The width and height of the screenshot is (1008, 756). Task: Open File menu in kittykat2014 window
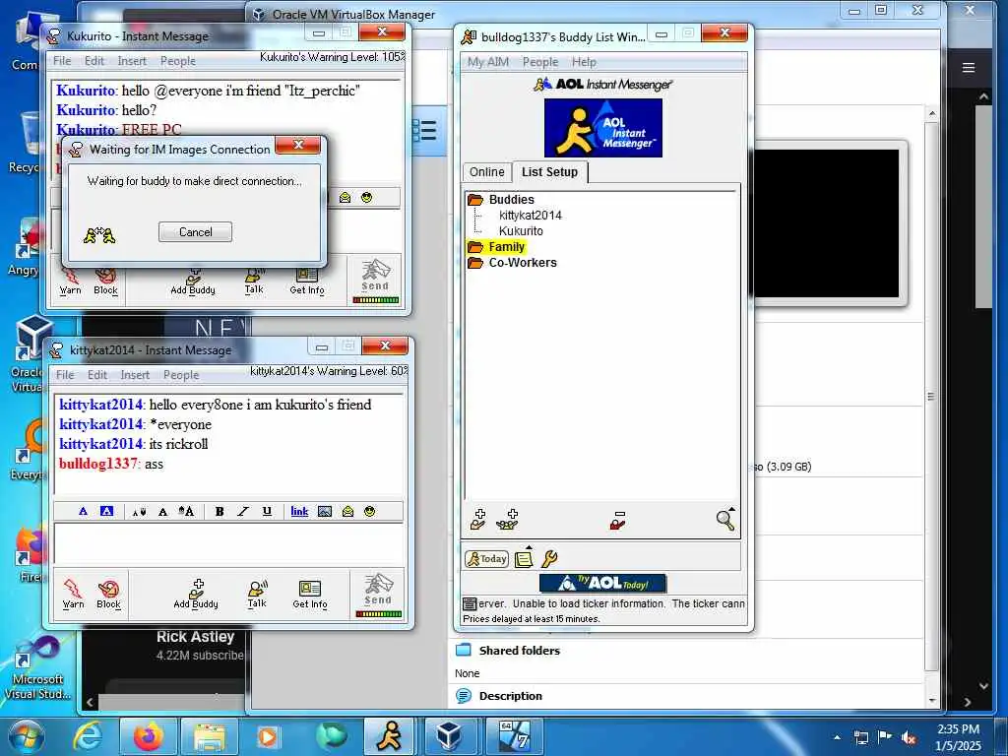click(65, 375)
